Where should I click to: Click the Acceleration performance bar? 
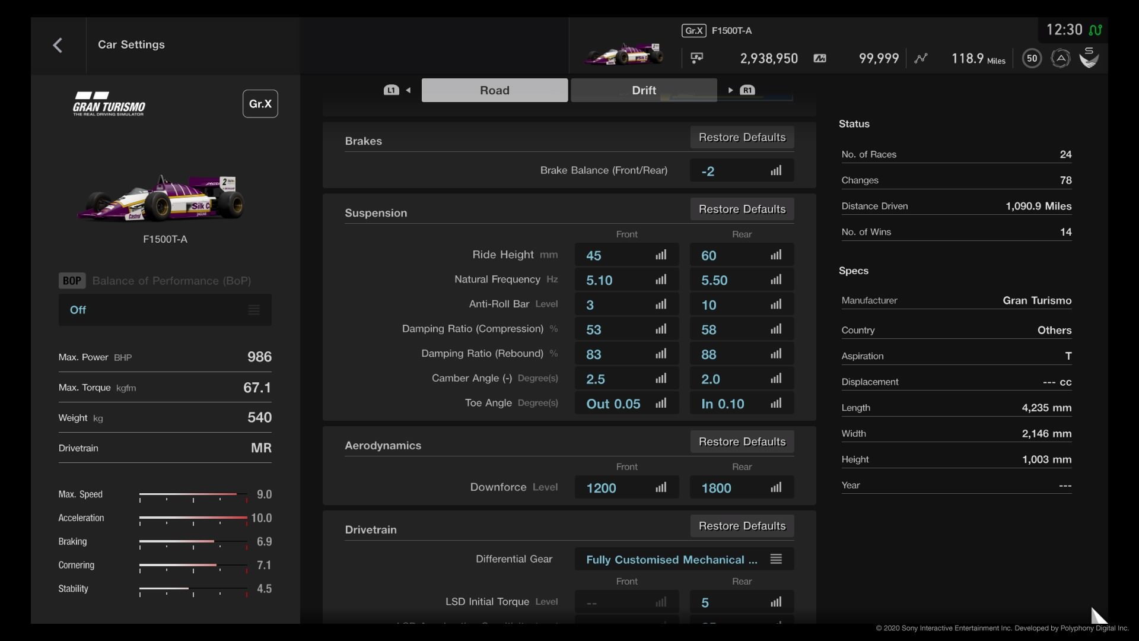193,518
